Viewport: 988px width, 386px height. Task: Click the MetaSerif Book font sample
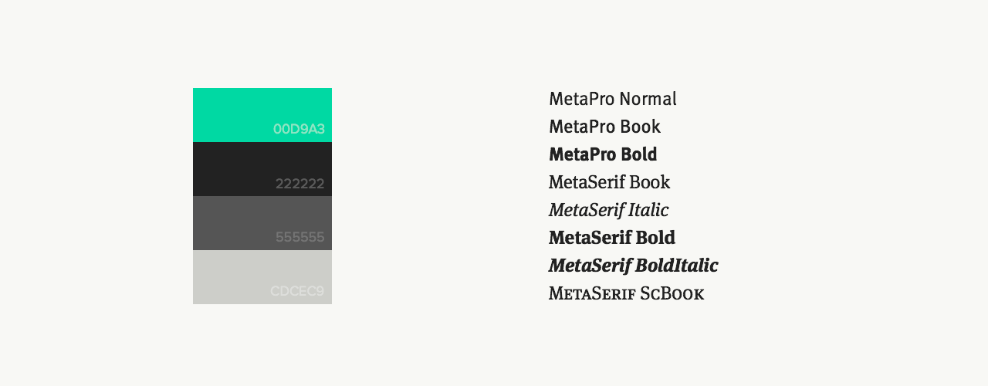coord(609,182)
